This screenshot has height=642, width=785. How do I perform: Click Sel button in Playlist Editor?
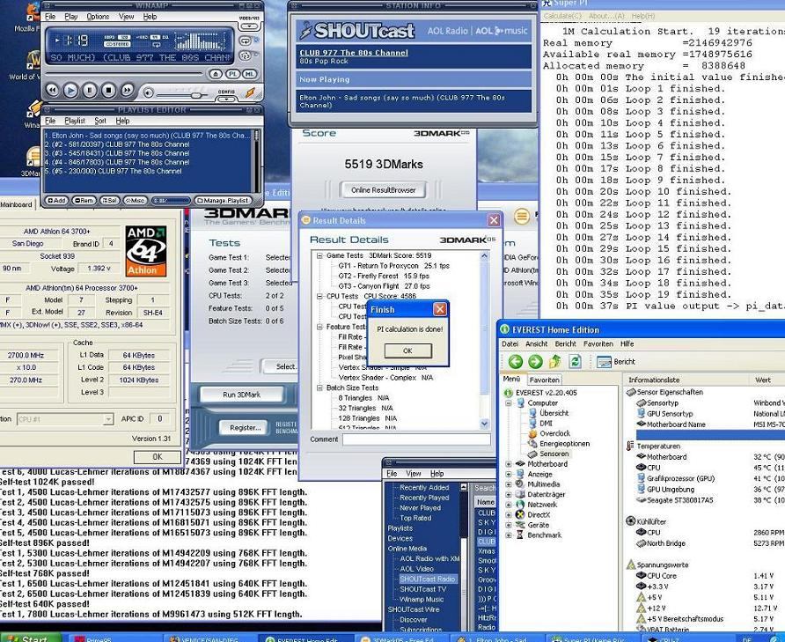point(110,201)
